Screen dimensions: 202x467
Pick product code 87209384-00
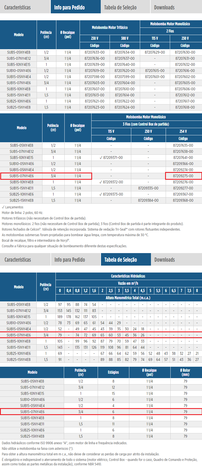click(148, 200)
